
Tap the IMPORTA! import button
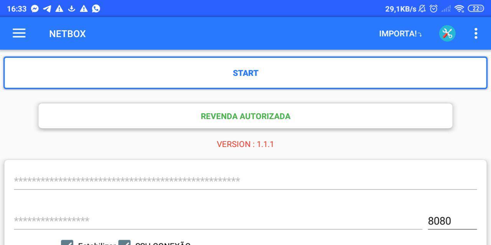400,34
